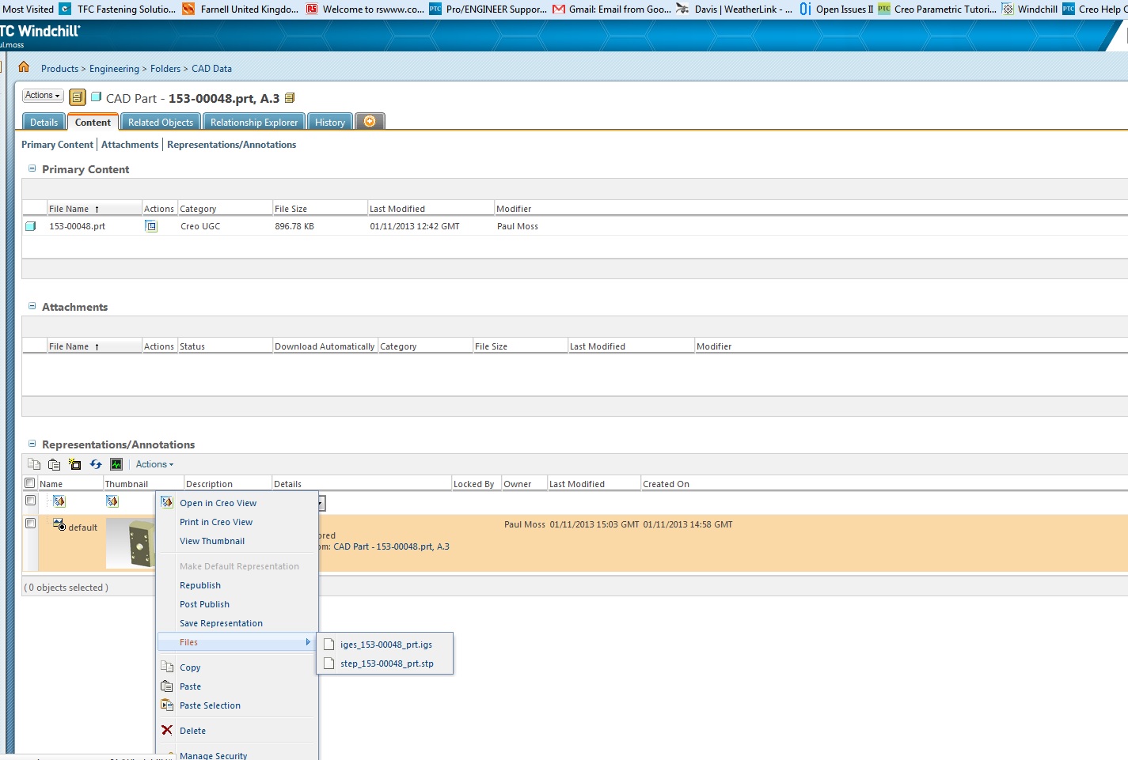Add a new tab with the plus icon
The width and height of the screenshot is (1128, 760).
click(370, 122)
